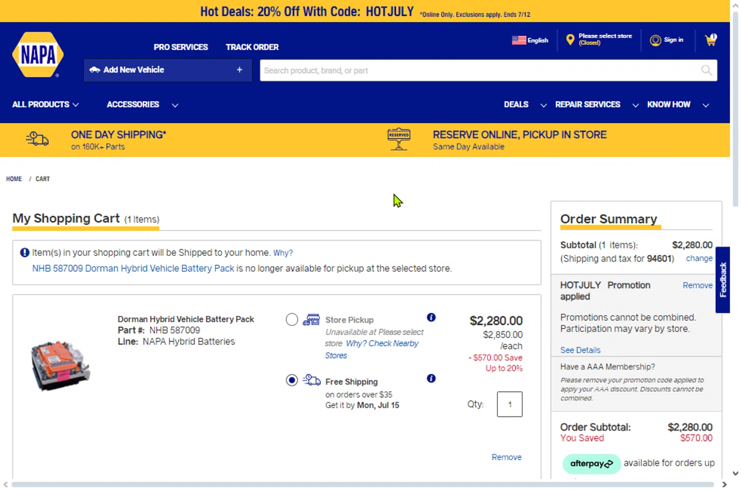Image resolution: width=741 pixels, height=490 pixels.
Task: Click the Store Pickup info icon
Action: click(x=431, y=317)
